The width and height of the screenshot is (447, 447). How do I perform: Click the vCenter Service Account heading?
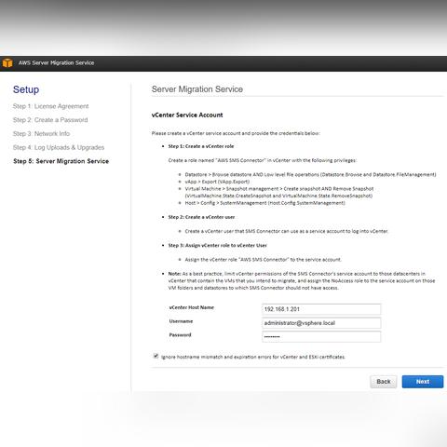tap(187, 115)
